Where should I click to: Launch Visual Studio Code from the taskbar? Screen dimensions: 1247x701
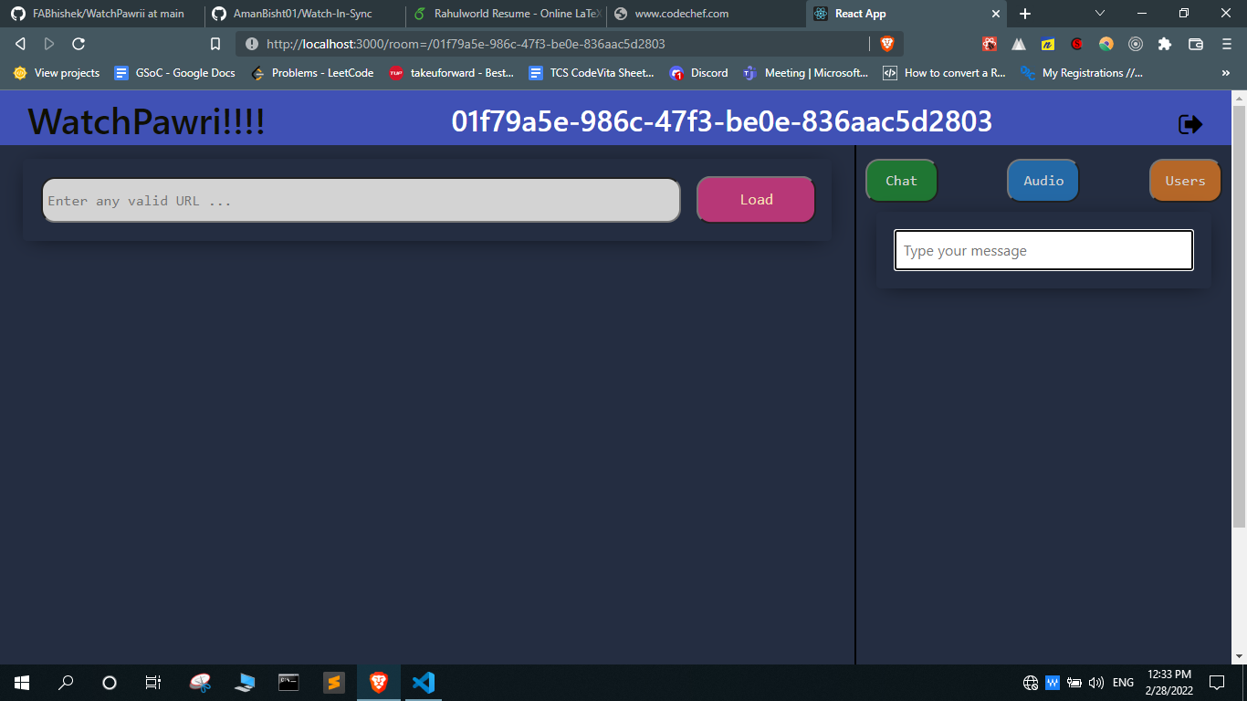(423, 682)
